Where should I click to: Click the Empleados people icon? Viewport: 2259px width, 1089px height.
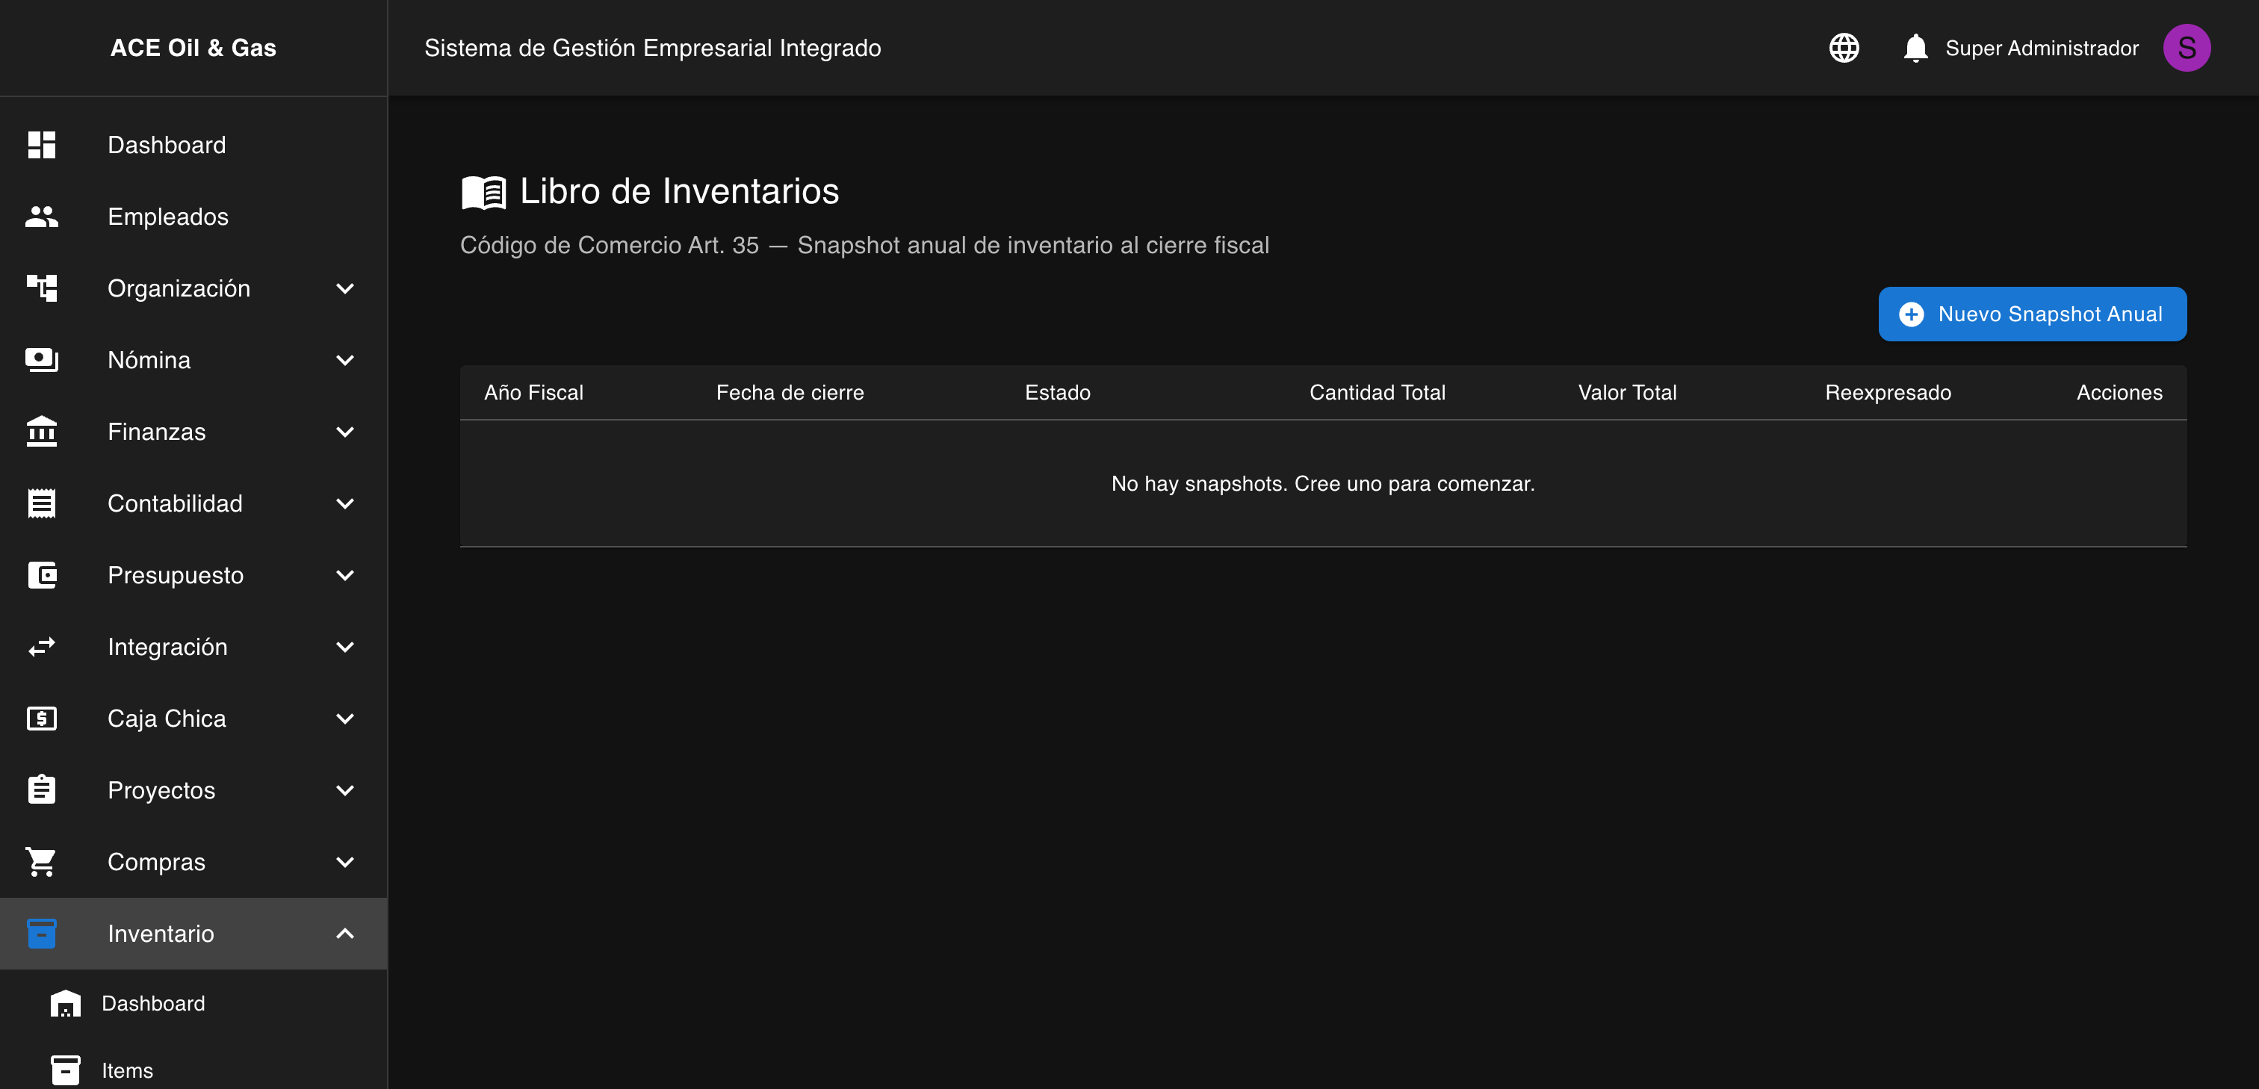[x=41, y=217]
